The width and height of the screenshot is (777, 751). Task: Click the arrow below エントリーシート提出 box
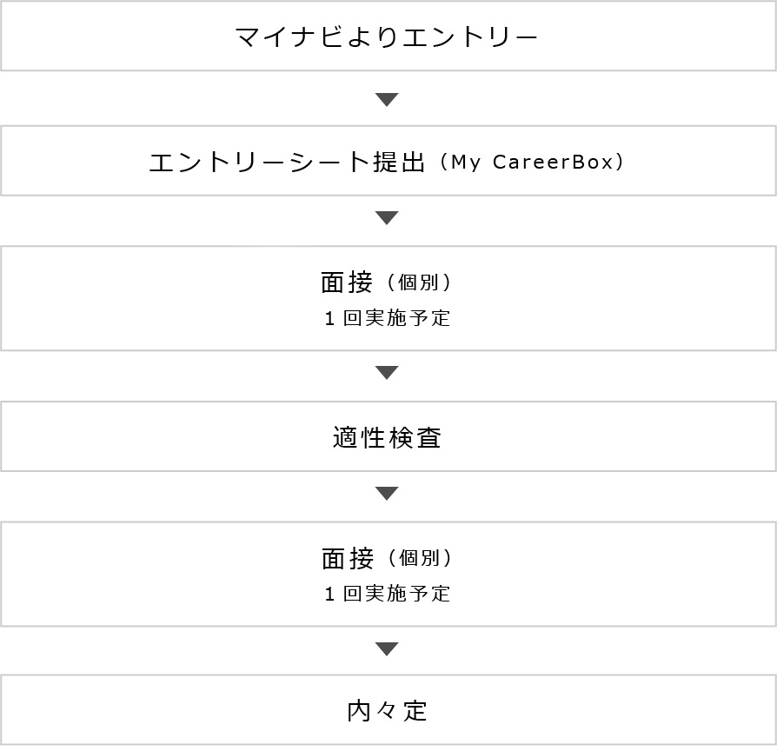(387, 217)
